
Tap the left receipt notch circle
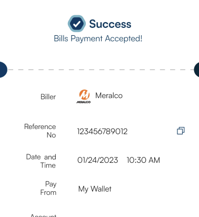(3, 70)
